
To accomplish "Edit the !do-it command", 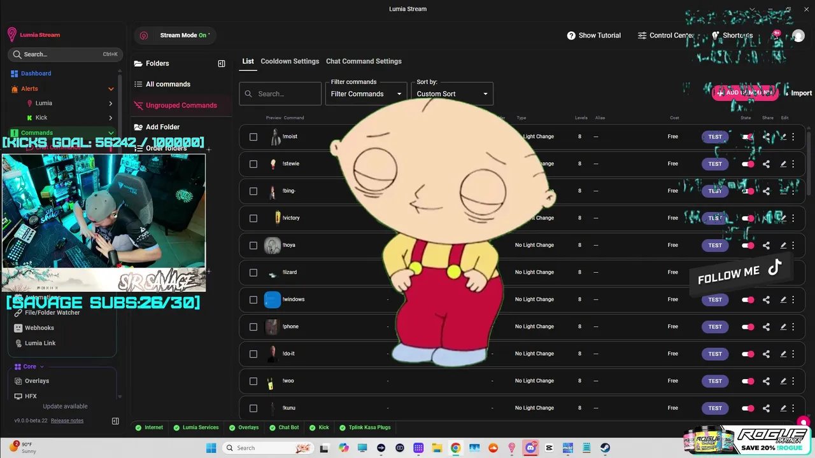I will 783,354.
